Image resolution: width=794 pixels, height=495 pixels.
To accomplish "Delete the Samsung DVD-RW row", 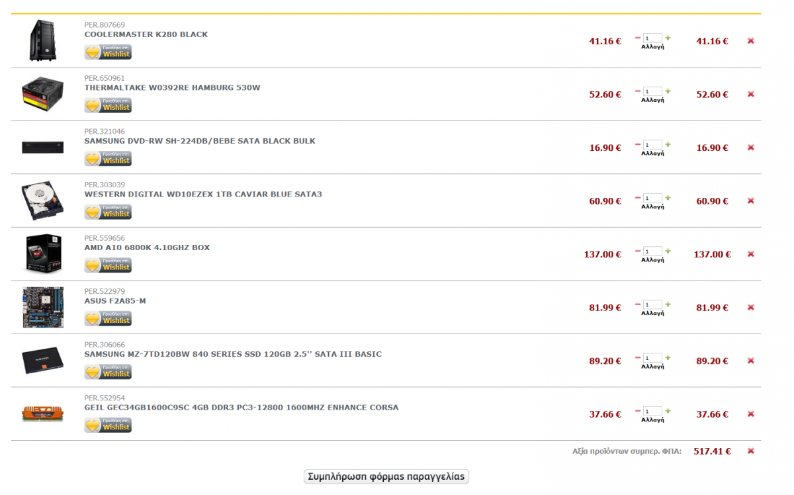I will pos(751,148).
